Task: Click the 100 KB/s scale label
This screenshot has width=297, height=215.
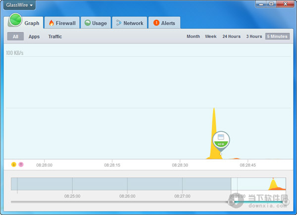Action: pyautogui.click(x=14, y=53)
